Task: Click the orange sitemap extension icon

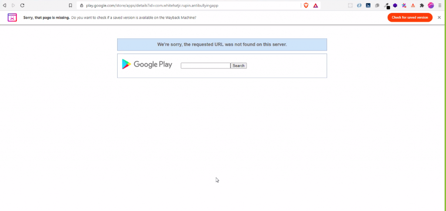Action: click(x=413, y=5)
